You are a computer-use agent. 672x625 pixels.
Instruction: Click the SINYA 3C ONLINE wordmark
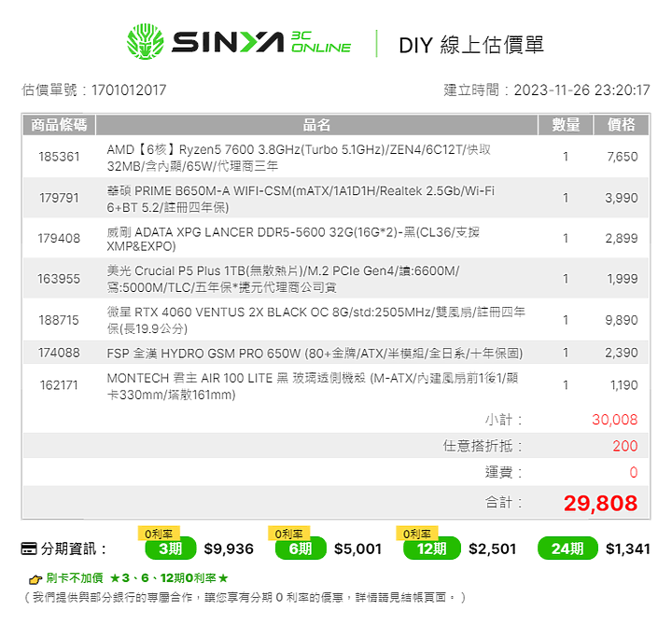[x=261, y=42]
